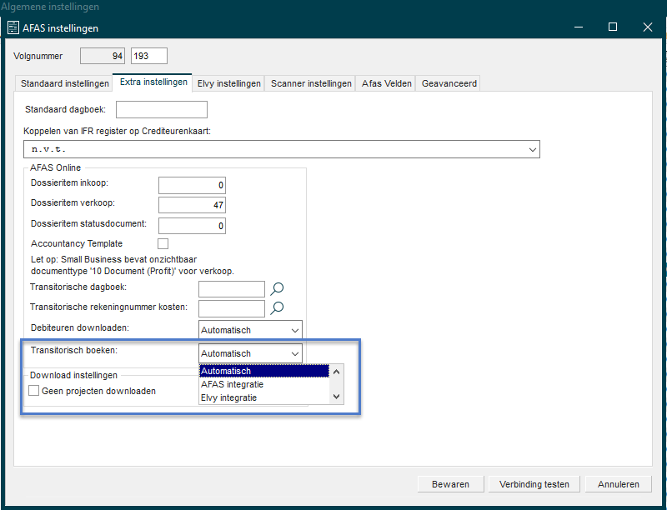667x510 pixels.
Task: Open lookup for Transitorische rekeningnummer kosten
Action: click(x=277, y=307)
